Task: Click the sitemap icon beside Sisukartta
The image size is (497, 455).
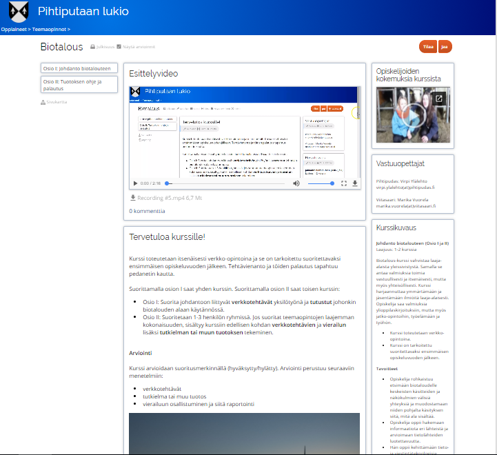Action: (x=43, y=103)
